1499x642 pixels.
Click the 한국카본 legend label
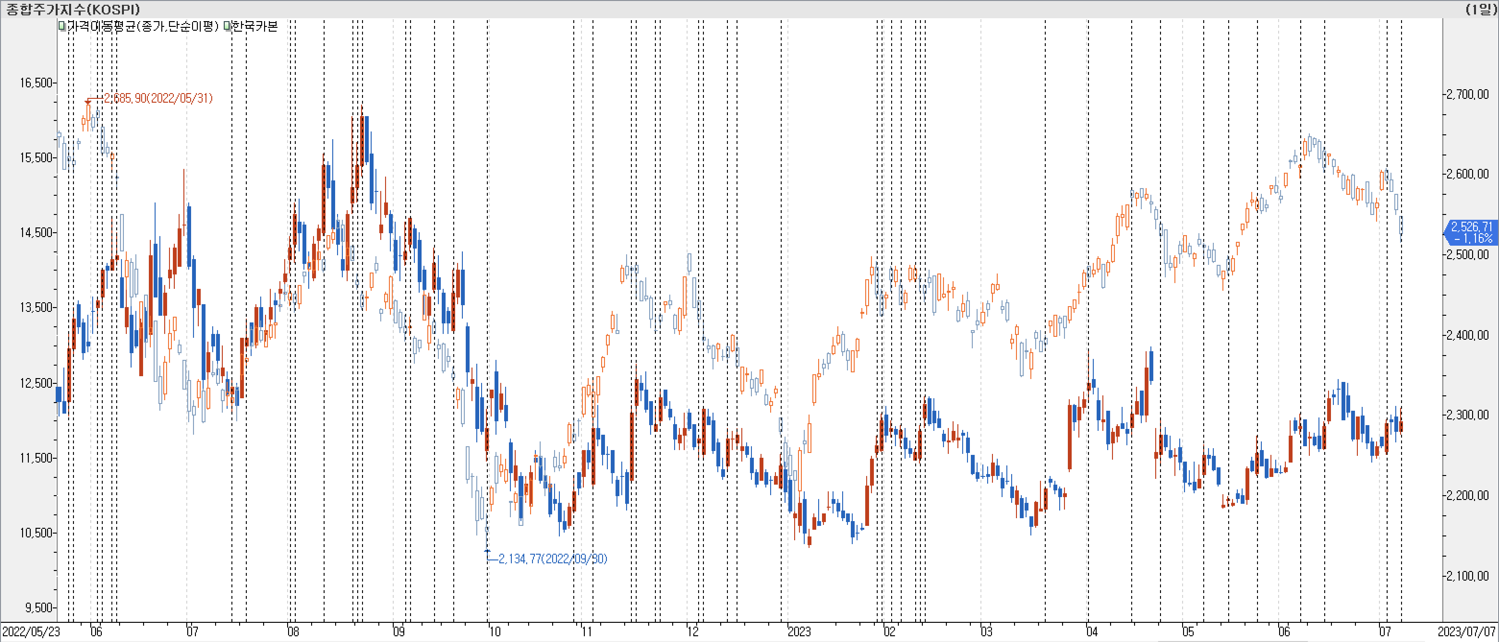tap(255, 26)
